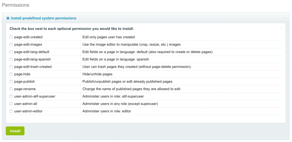
Task: Select the user-admin-editor checkbox
Action: click(11, 111)
